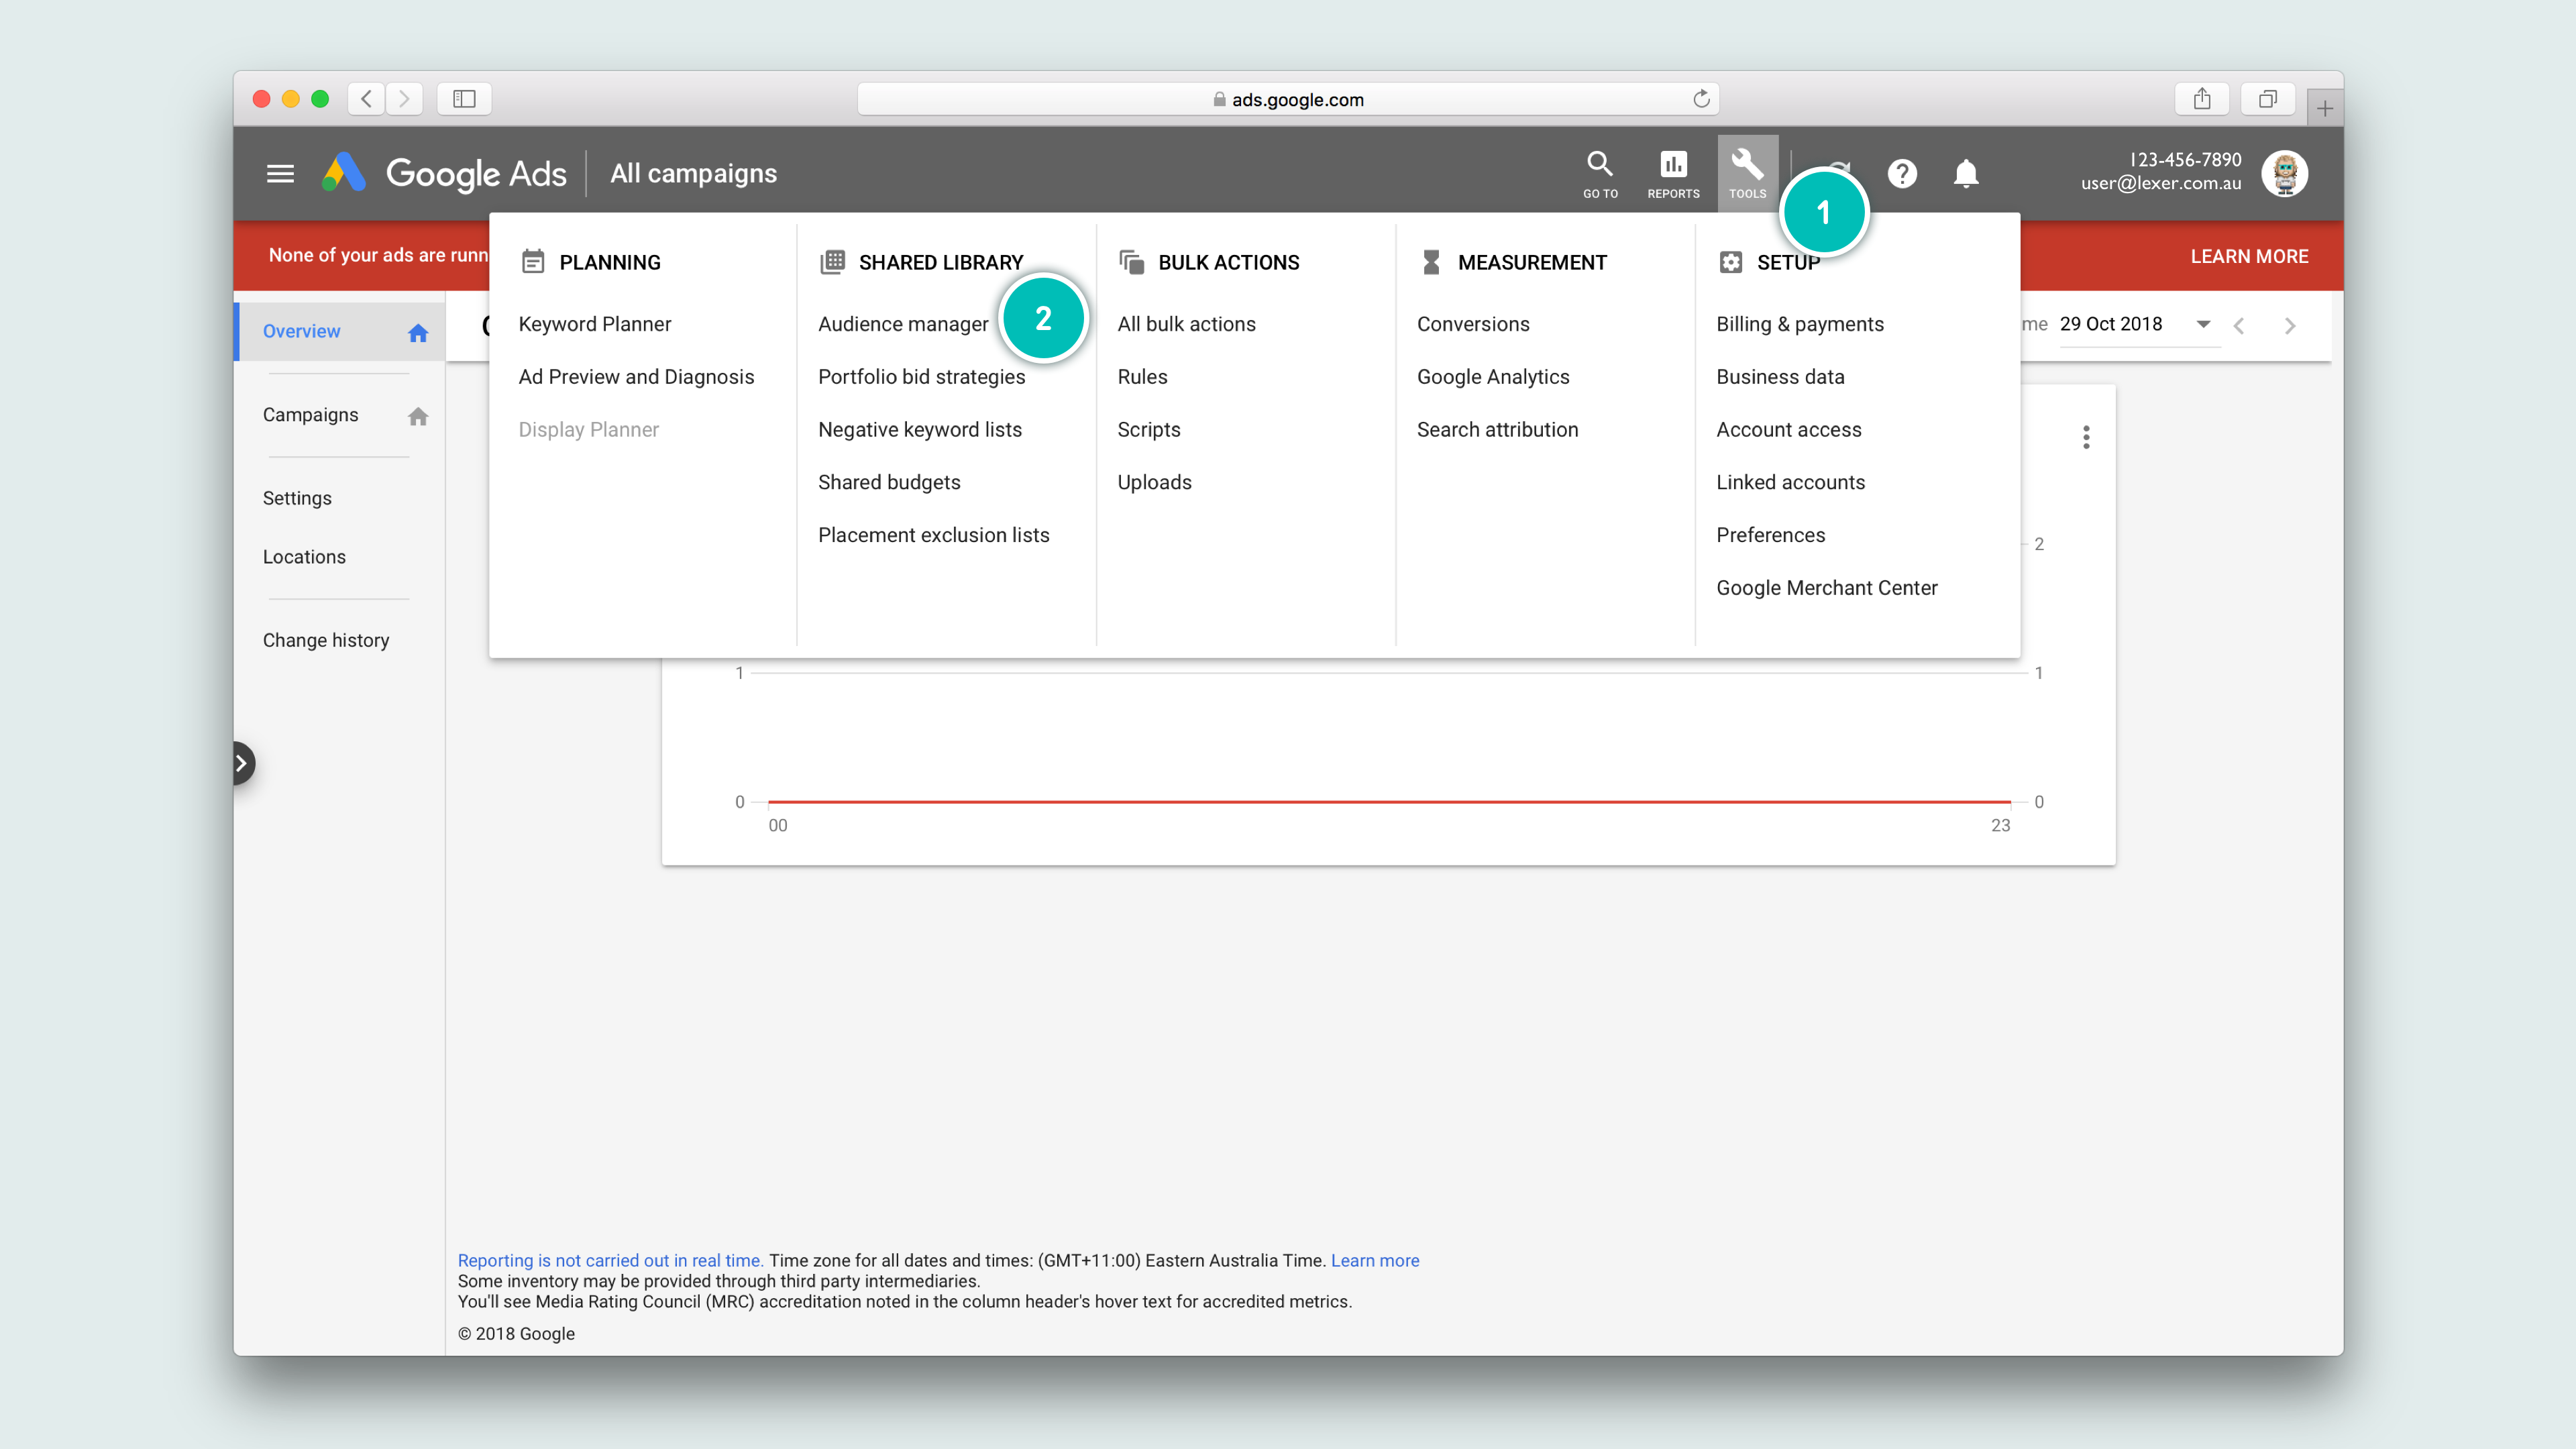
Task: Open notifications bell icon
Action: [1965, 174]
